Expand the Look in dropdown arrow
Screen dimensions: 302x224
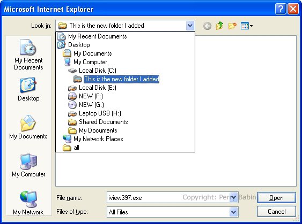tap(190, 25)
